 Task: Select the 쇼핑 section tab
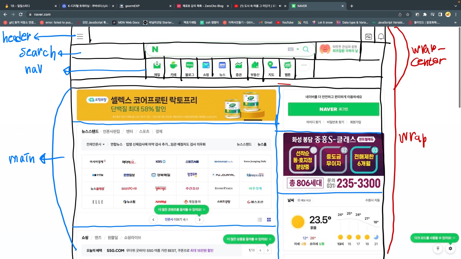point(85,237)
